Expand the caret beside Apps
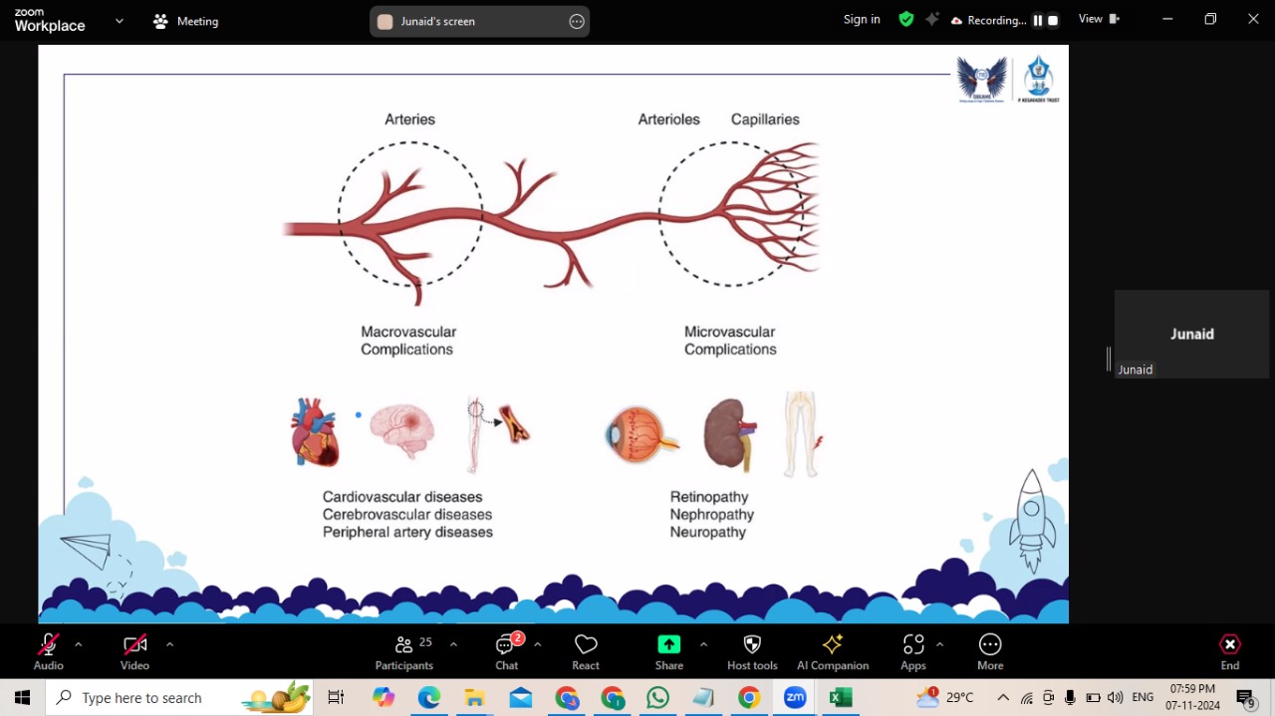1275x716 pixels. pyautogui.click(x=939, y=644)
